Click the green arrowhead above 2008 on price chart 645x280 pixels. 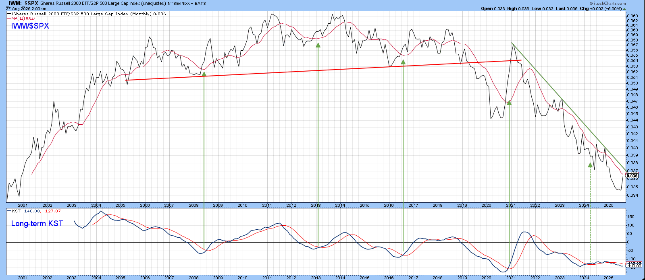point(204,74)
